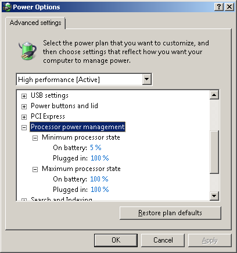The height and width of the screenshot is (253, 237).
Task: Collapse Maximum processor state node
Action: (x=35, y=169)
